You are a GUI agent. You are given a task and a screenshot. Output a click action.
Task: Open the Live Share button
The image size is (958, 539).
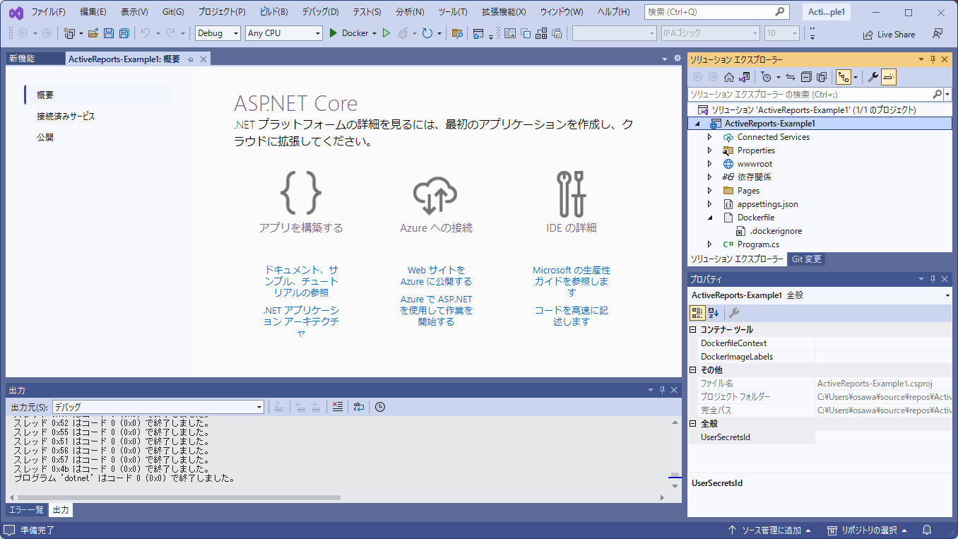click(x=889, y=34)
